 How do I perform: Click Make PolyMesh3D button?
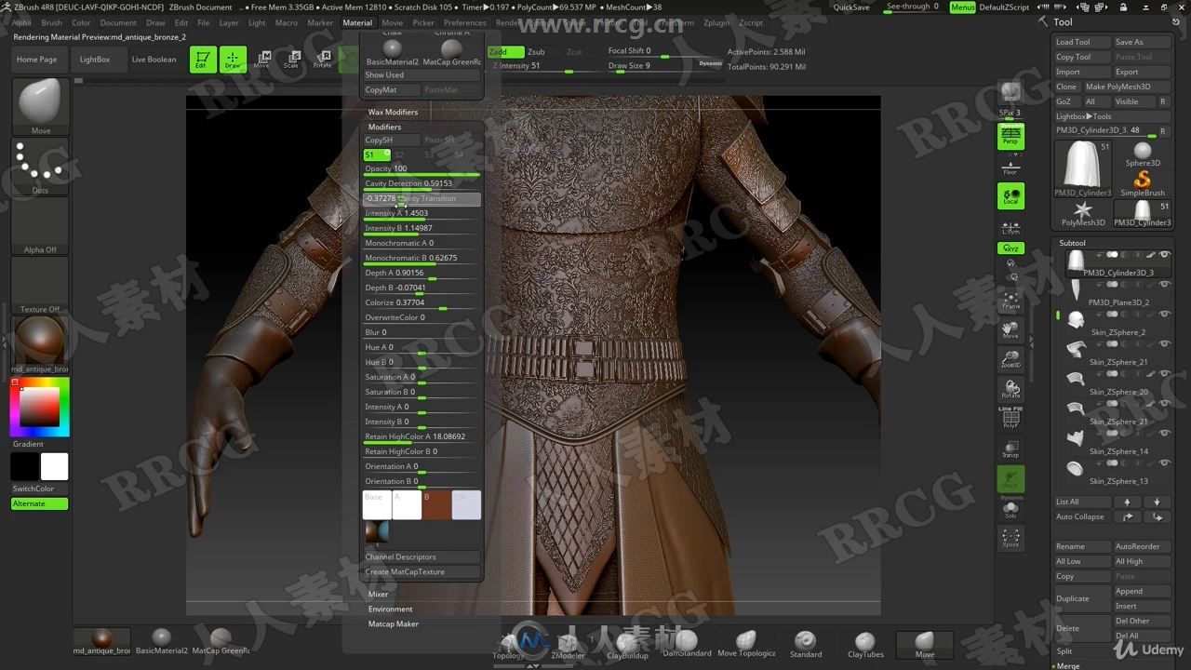[1126, 87]
